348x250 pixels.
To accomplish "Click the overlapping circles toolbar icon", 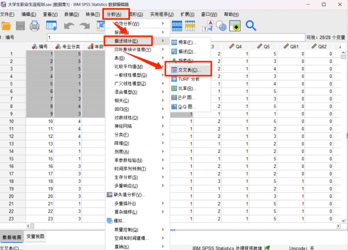I will click(221, 26).
